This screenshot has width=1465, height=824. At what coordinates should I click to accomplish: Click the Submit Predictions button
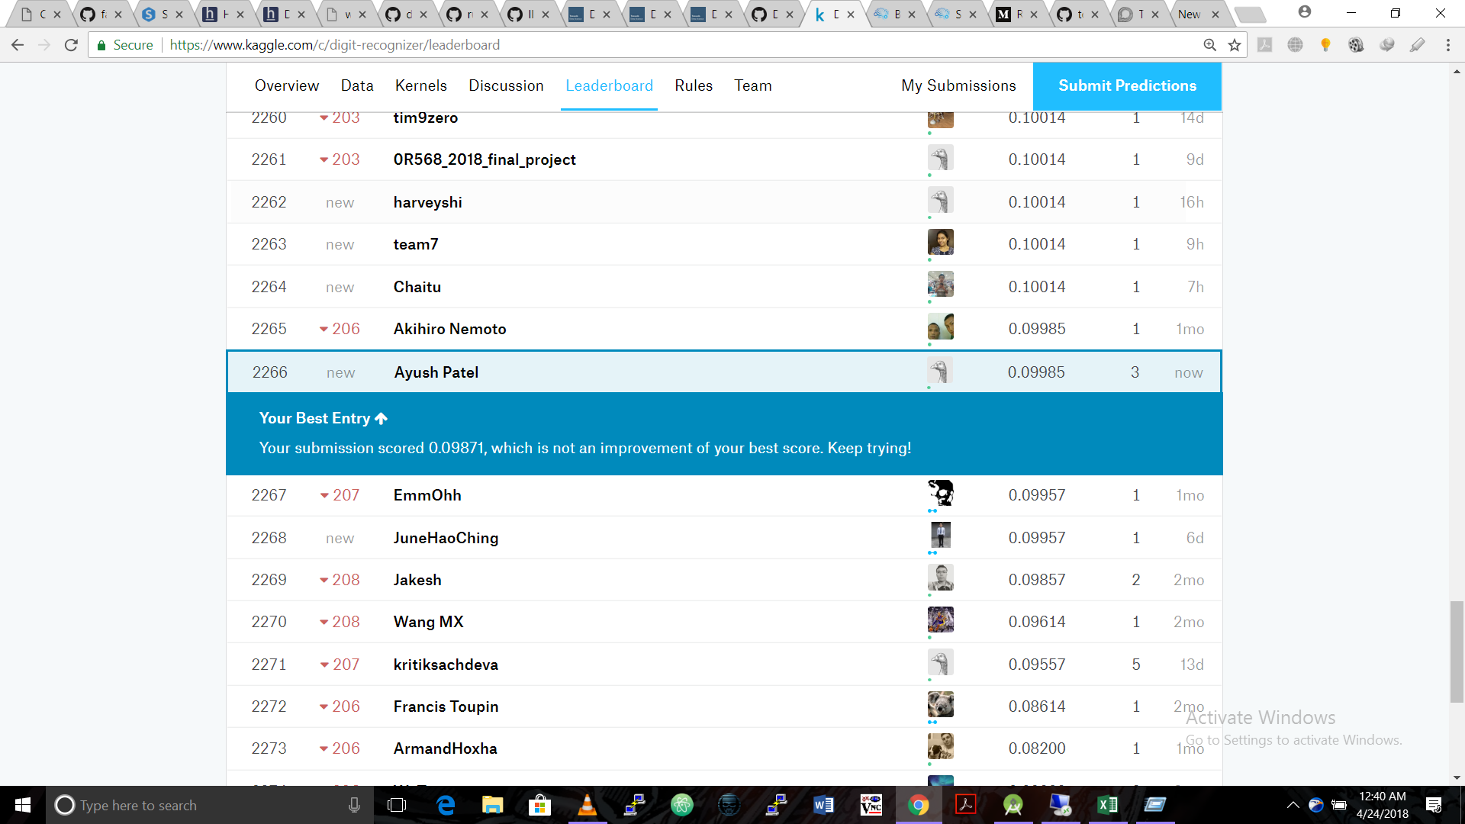1126,85
